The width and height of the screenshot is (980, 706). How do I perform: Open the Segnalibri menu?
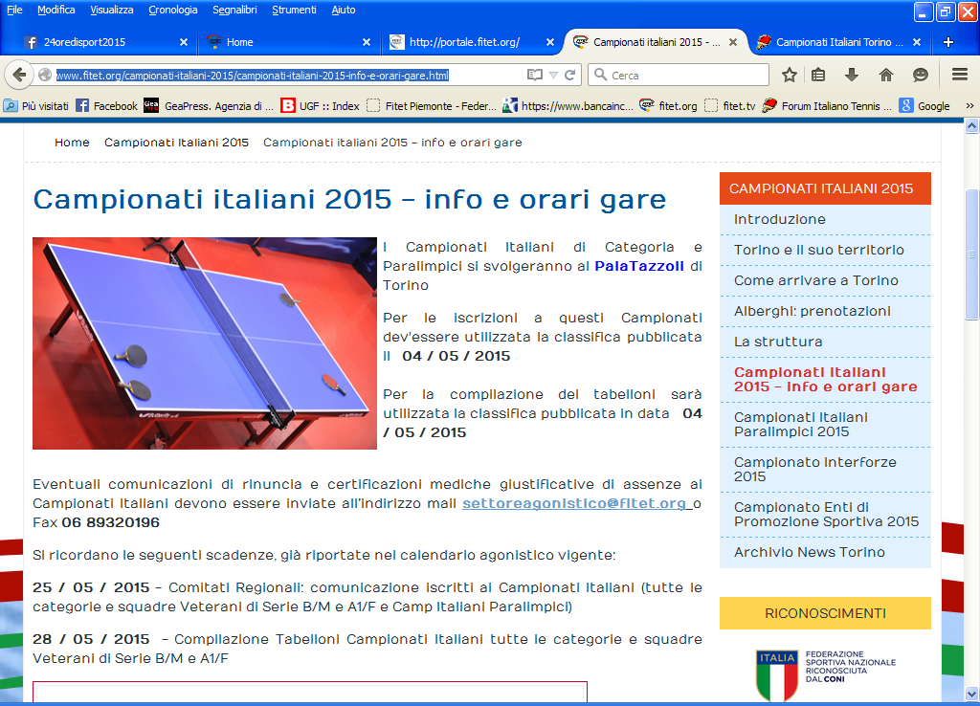(x=234, y=10)
